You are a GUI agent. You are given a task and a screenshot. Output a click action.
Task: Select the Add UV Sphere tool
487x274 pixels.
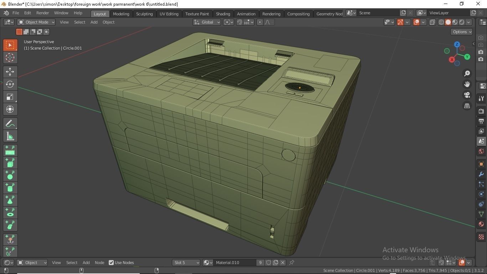pos(10,176)
